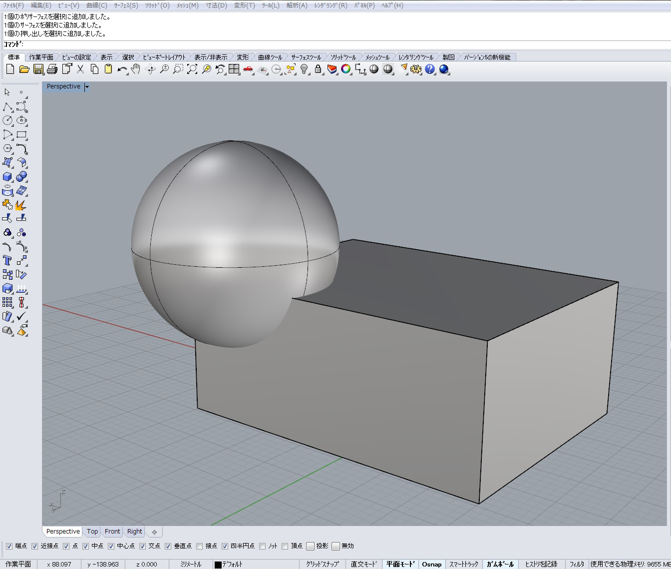Click the New document icon
This screenshot has width=671, height=569.
coord(10,69)
